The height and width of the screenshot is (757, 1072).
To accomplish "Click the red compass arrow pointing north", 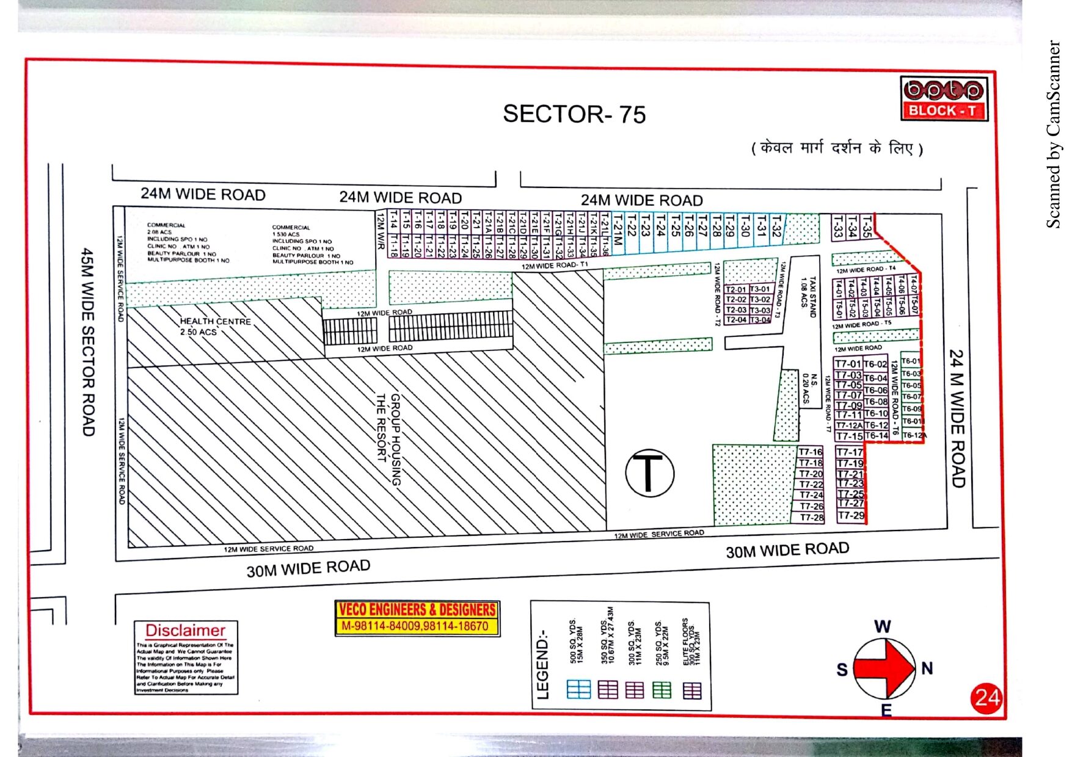I will (x=884, y=668).
